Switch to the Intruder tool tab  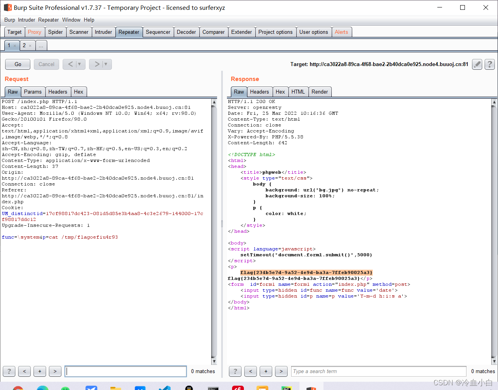click(x=104, y=32)
